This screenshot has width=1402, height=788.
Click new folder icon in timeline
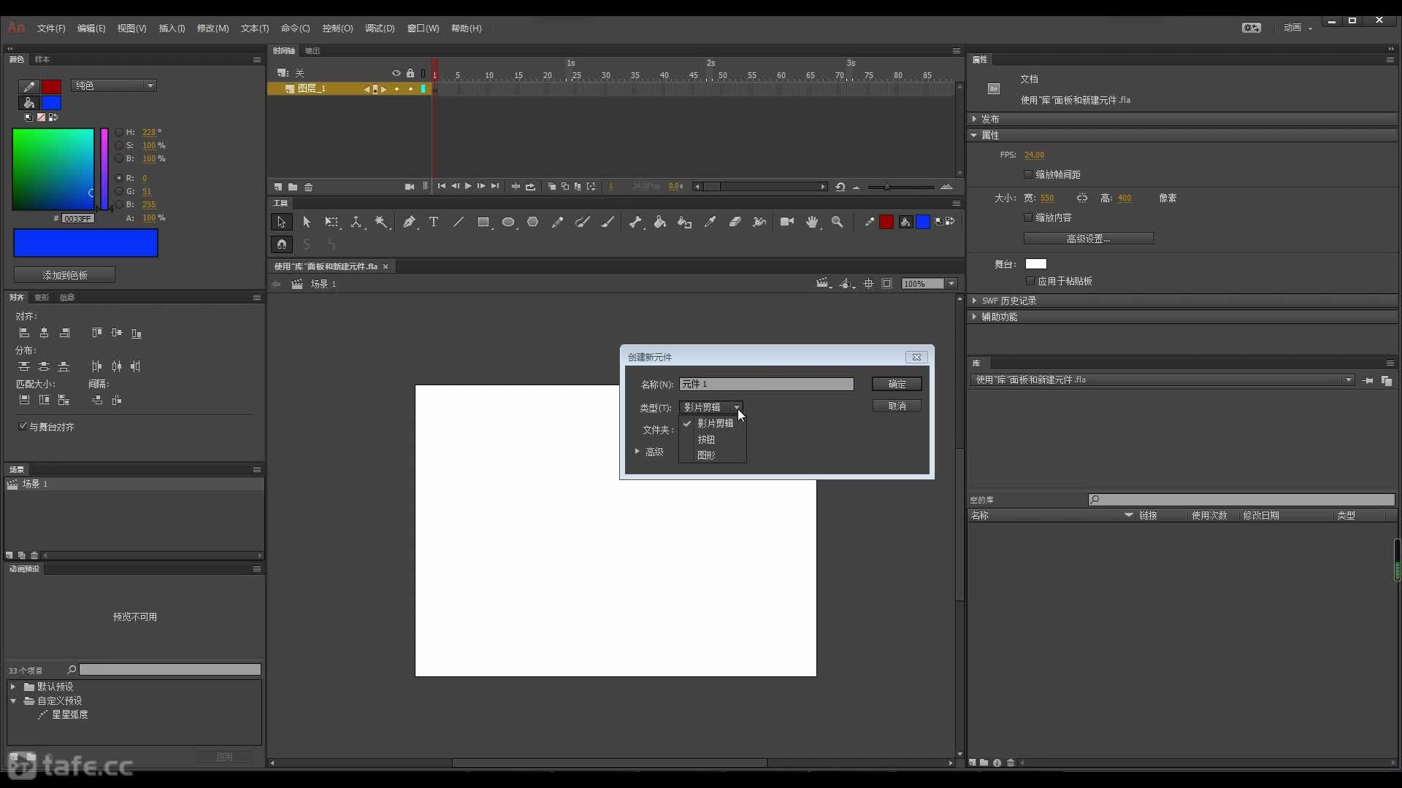click(x=293, y=187)
